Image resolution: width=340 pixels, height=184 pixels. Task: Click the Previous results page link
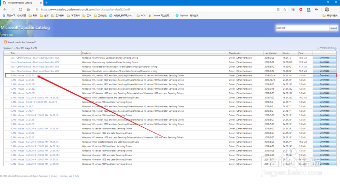click(x=323, y=48)
